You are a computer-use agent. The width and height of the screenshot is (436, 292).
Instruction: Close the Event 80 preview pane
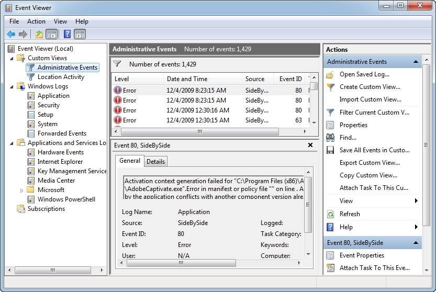click(310, 145)
